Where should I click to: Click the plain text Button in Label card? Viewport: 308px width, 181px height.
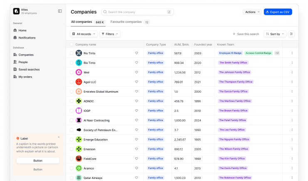(38, 169)
